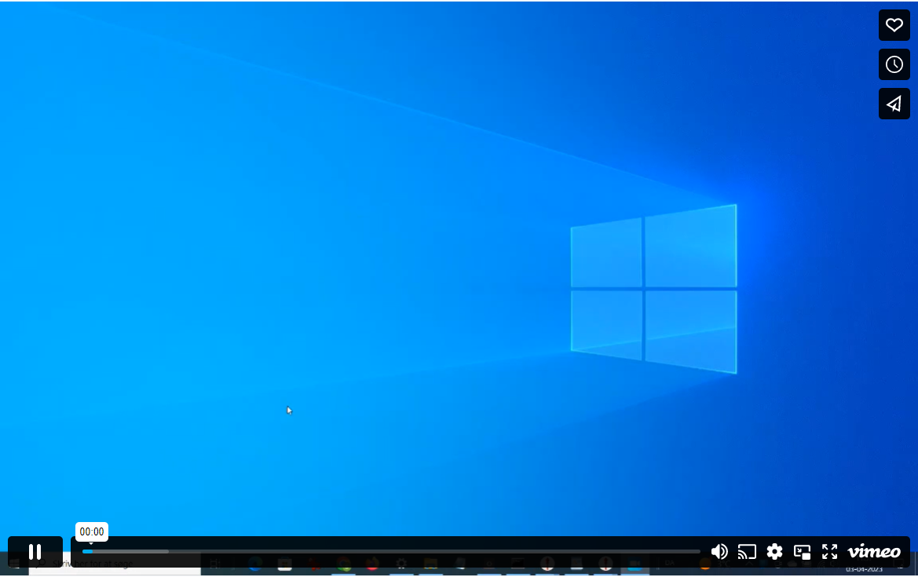Pause the video playback
Viewport: 918px width, 577px height.
pos(35,552)
